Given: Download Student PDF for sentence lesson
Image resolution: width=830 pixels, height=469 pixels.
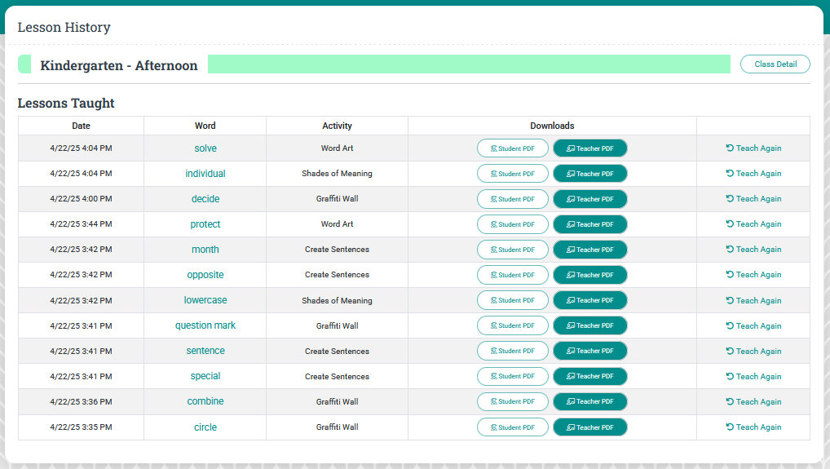Looking at the screenshot, I should coord(512,351).
